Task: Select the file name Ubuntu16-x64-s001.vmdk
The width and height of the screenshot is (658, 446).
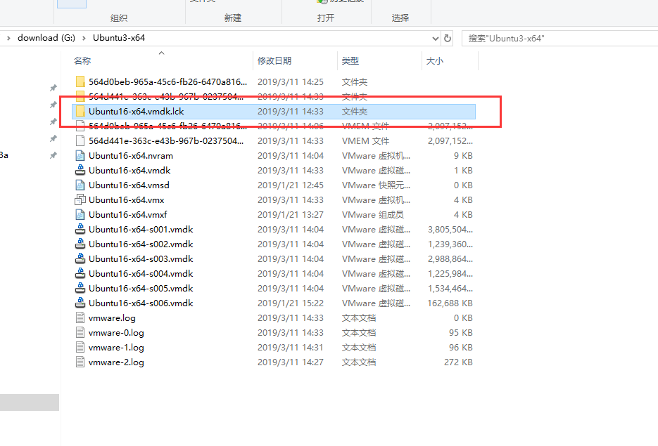Action: tap(141, 230)
